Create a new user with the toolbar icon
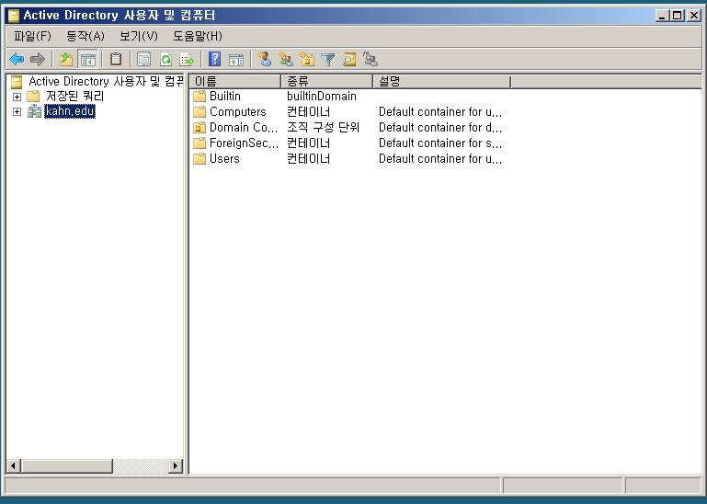 tap(265, 59)
